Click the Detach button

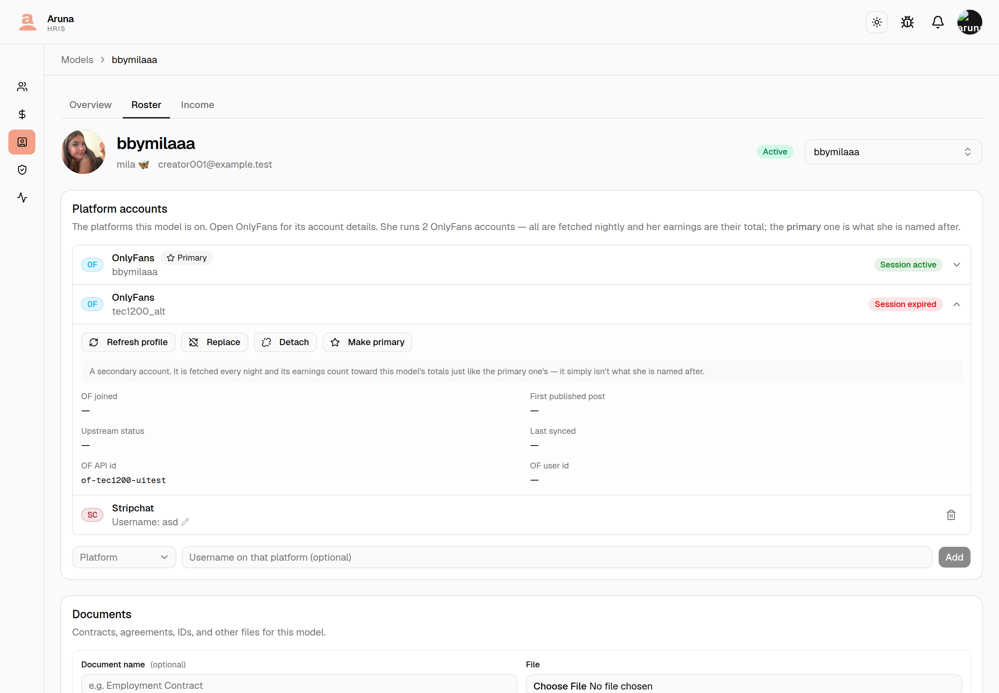[x=285, y=343]
